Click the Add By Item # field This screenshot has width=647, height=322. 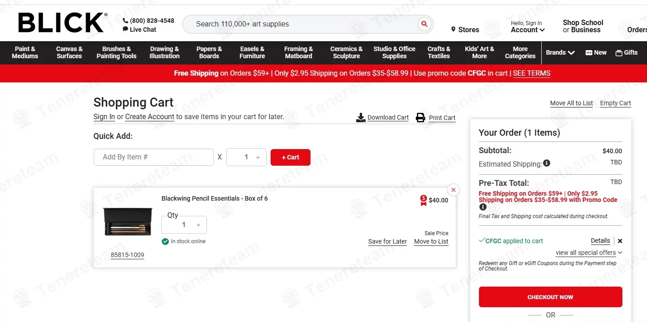point(153,157)
